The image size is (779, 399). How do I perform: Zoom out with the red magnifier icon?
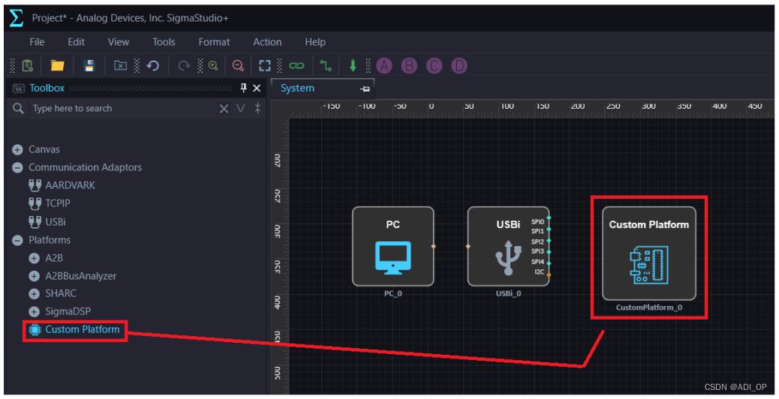point(238,65)
